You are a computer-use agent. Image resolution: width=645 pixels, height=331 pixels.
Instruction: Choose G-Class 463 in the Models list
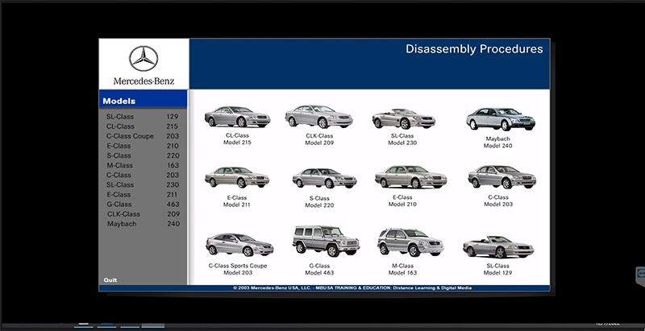click(x=143, y=204)
